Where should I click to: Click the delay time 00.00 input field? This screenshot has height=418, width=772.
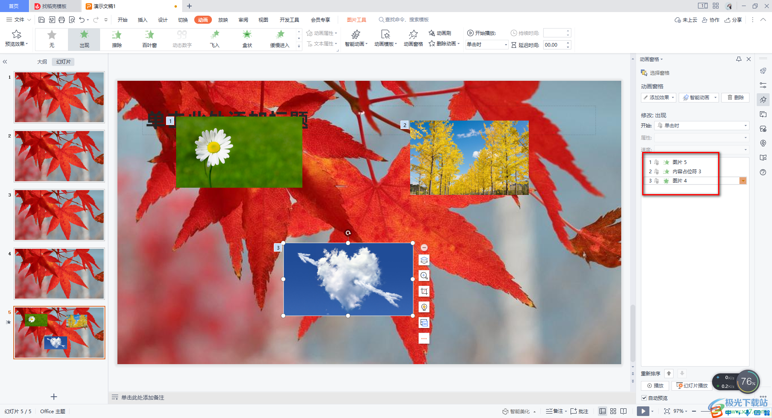(x=554, y=45)
